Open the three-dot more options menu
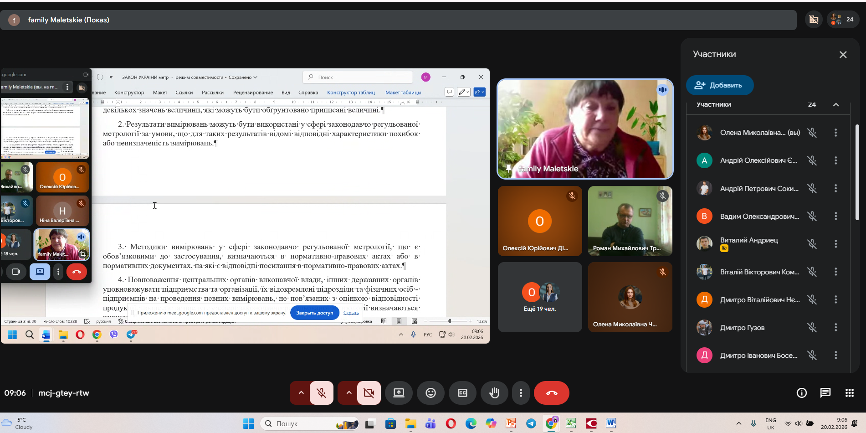The image size is (866, 433). [521, 393]
